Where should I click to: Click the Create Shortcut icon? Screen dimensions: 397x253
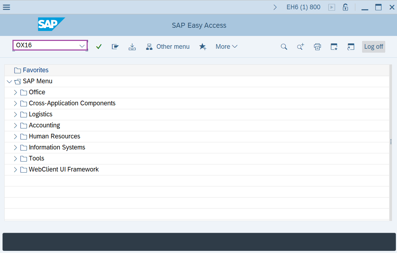click(334, 46)
